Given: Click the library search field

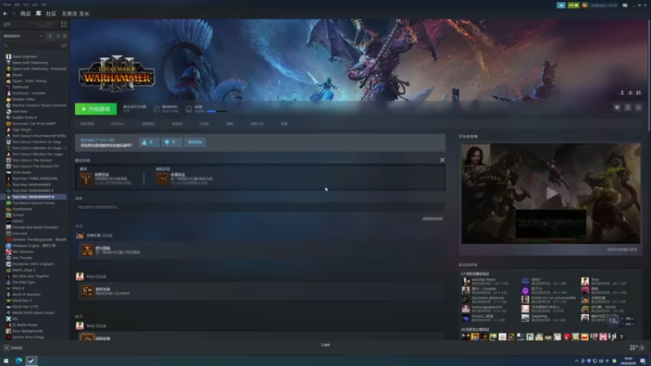Looking at the screenshot, I should point(31,46).
